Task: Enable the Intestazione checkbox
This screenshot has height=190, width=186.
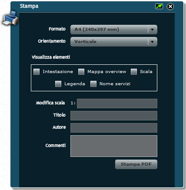Action: coord(37,72)
